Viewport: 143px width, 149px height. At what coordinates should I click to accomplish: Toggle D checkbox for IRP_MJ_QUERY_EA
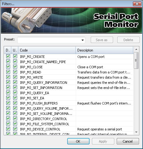[x=8, y=92]
